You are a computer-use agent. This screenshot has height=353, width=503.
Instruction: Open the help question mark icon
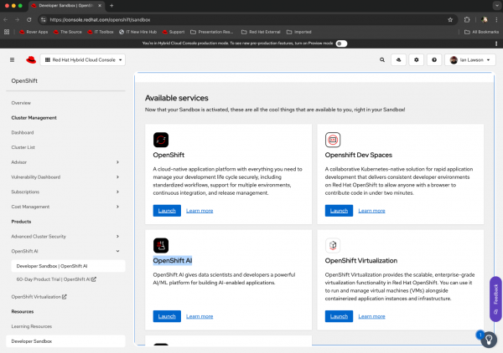(433, 60)
